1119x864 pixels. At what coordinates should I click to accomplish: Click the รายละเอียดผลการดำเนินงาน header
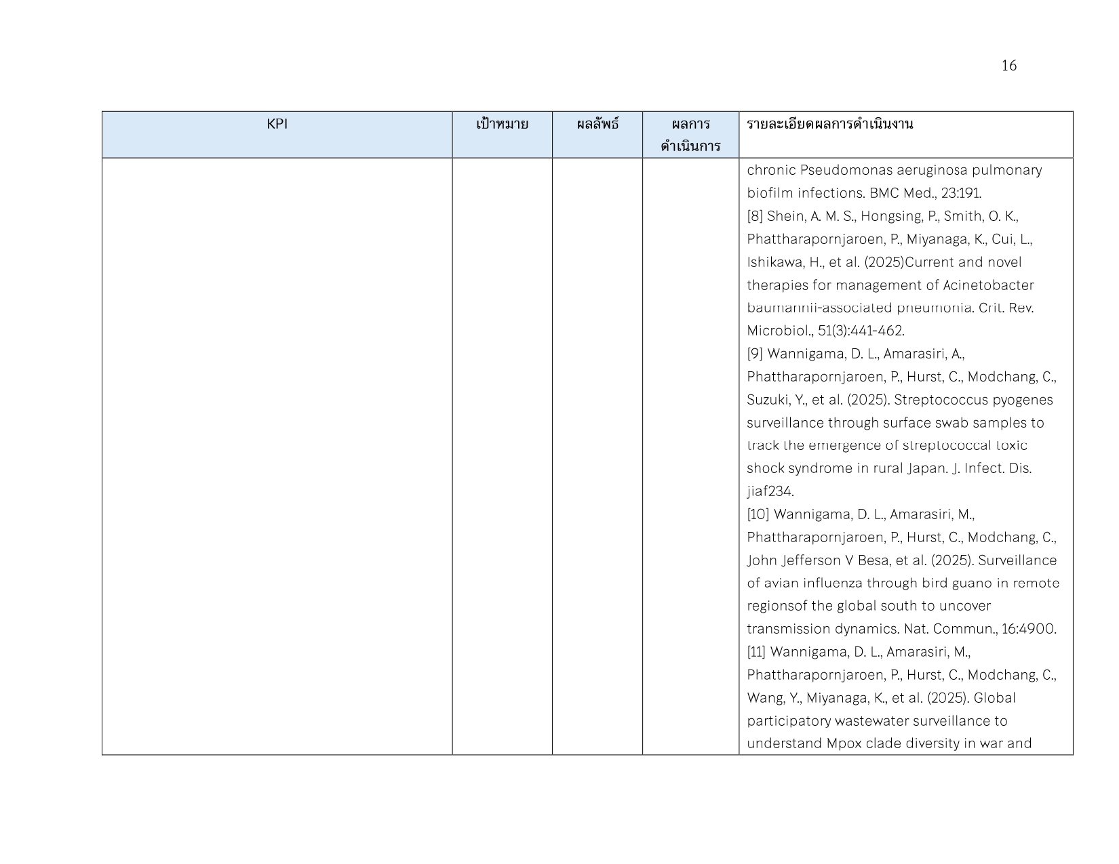(x=829, y=124)
